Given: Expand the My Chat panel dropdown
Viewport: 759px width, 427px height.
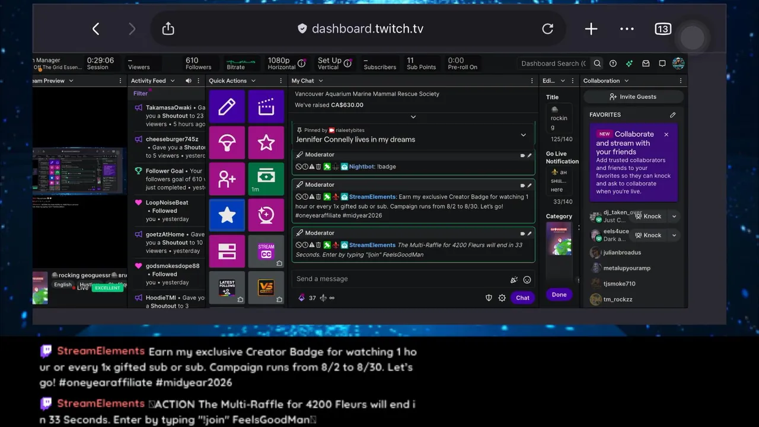Looking at the screenshot, I should pyautogui.click(x=321, y=81).
